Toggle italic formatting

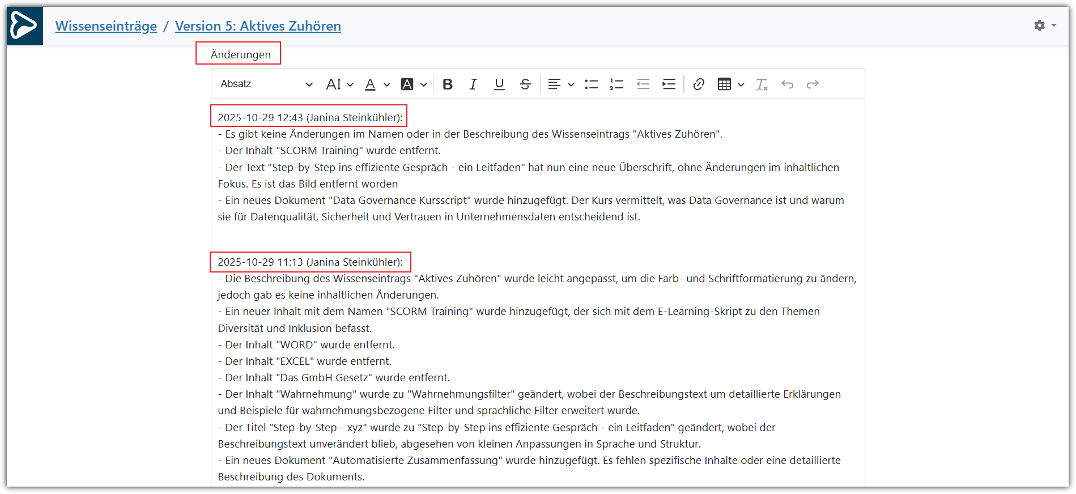click(x=473, y=84)
